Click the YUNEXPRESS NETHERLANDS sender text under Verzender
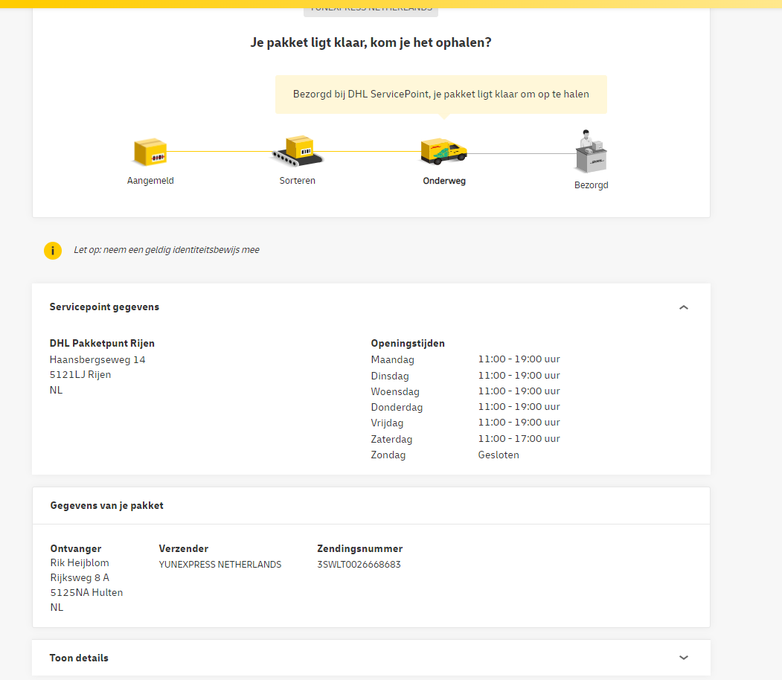The image size is (782, 680). click(x=220, y=565)
